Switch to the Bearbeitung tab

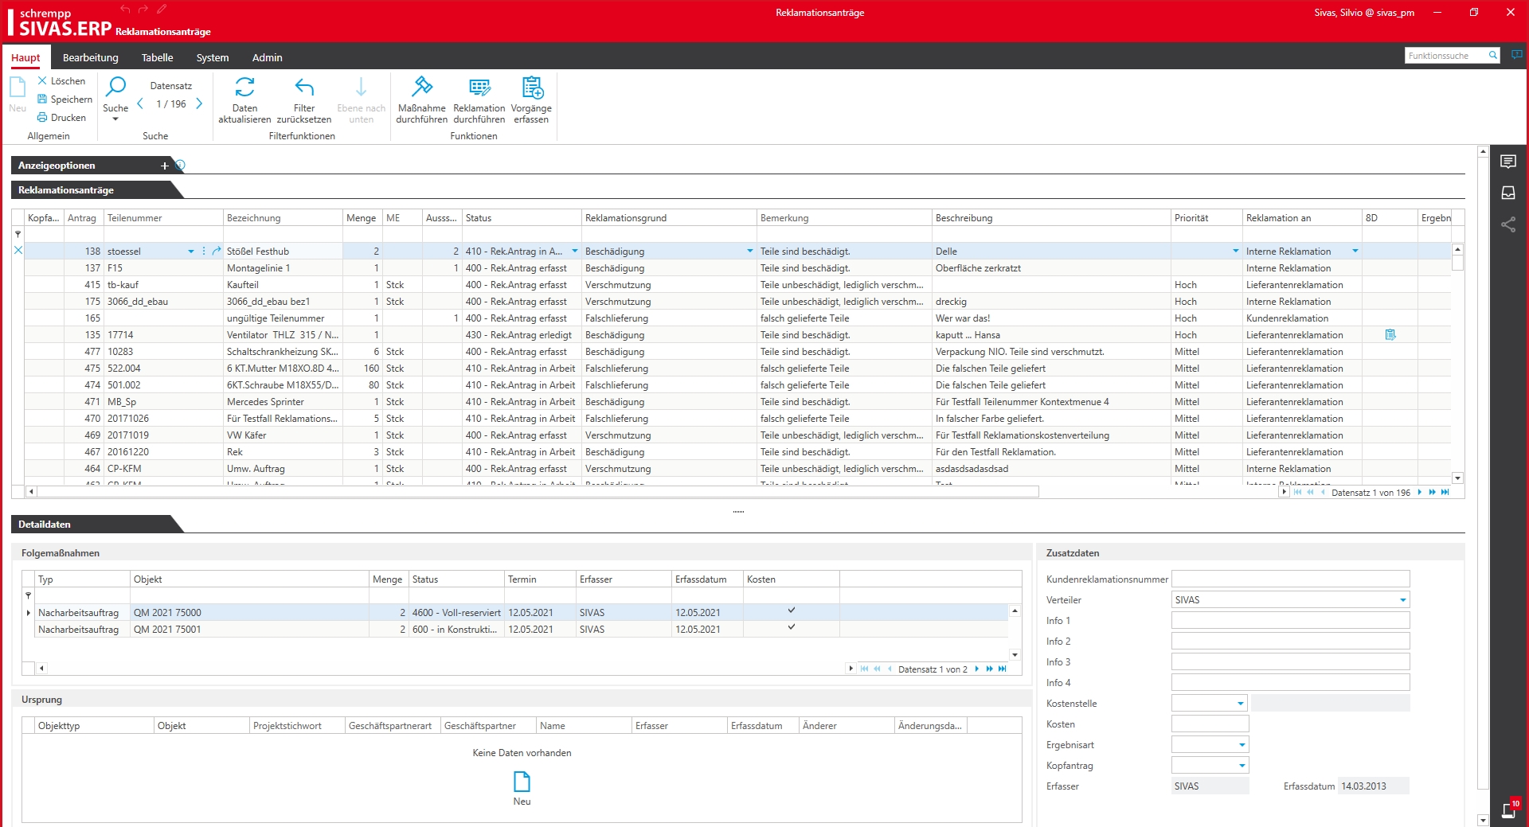pos(91,57)
